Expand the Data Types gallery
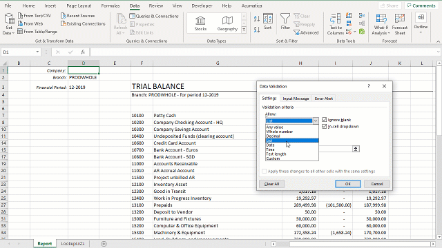 [x=244, y=29]
